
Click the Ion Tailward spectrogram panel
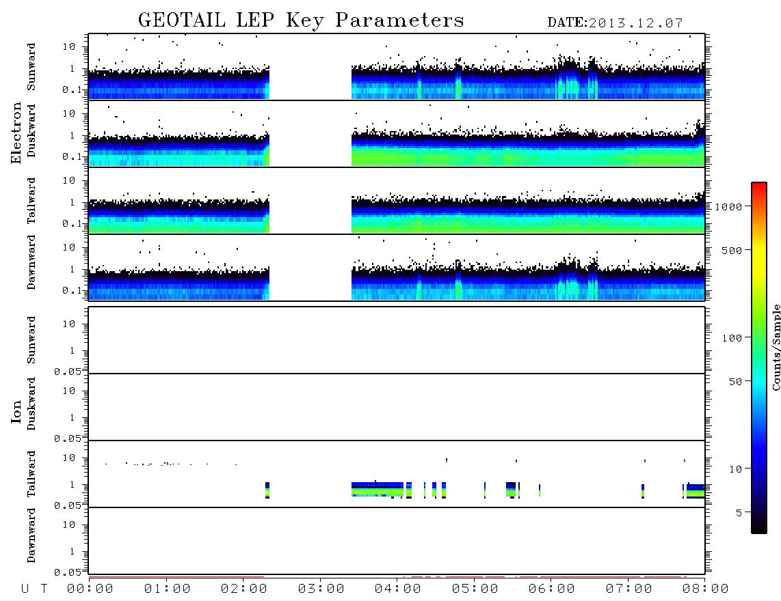pos(397,474)
